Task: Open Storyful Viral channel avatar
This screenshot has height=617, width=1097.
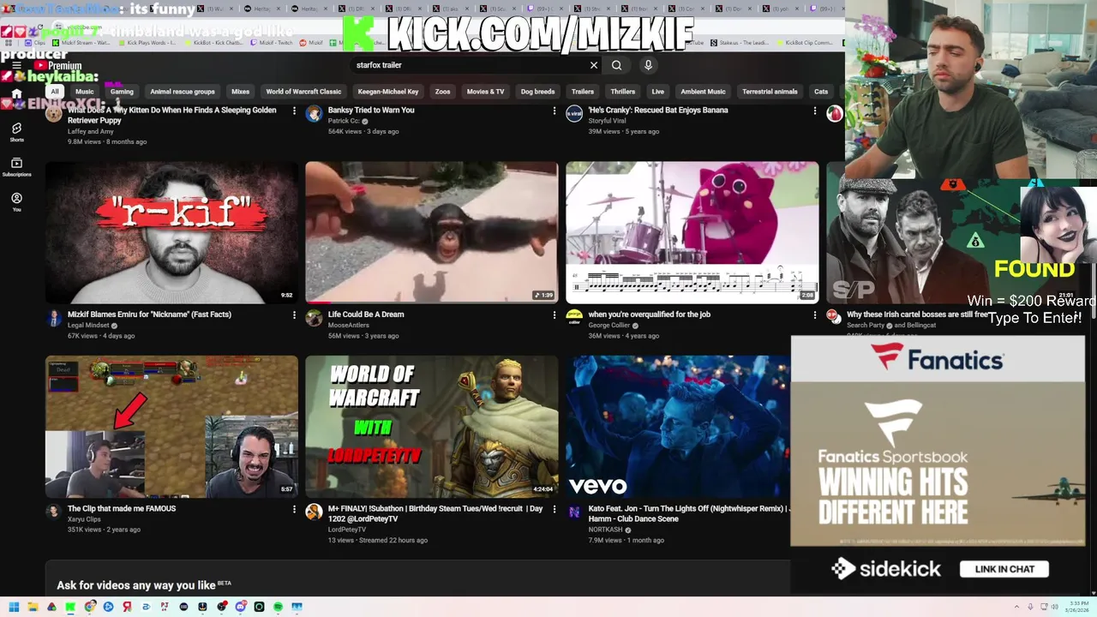Action: [x=574, y=114]
